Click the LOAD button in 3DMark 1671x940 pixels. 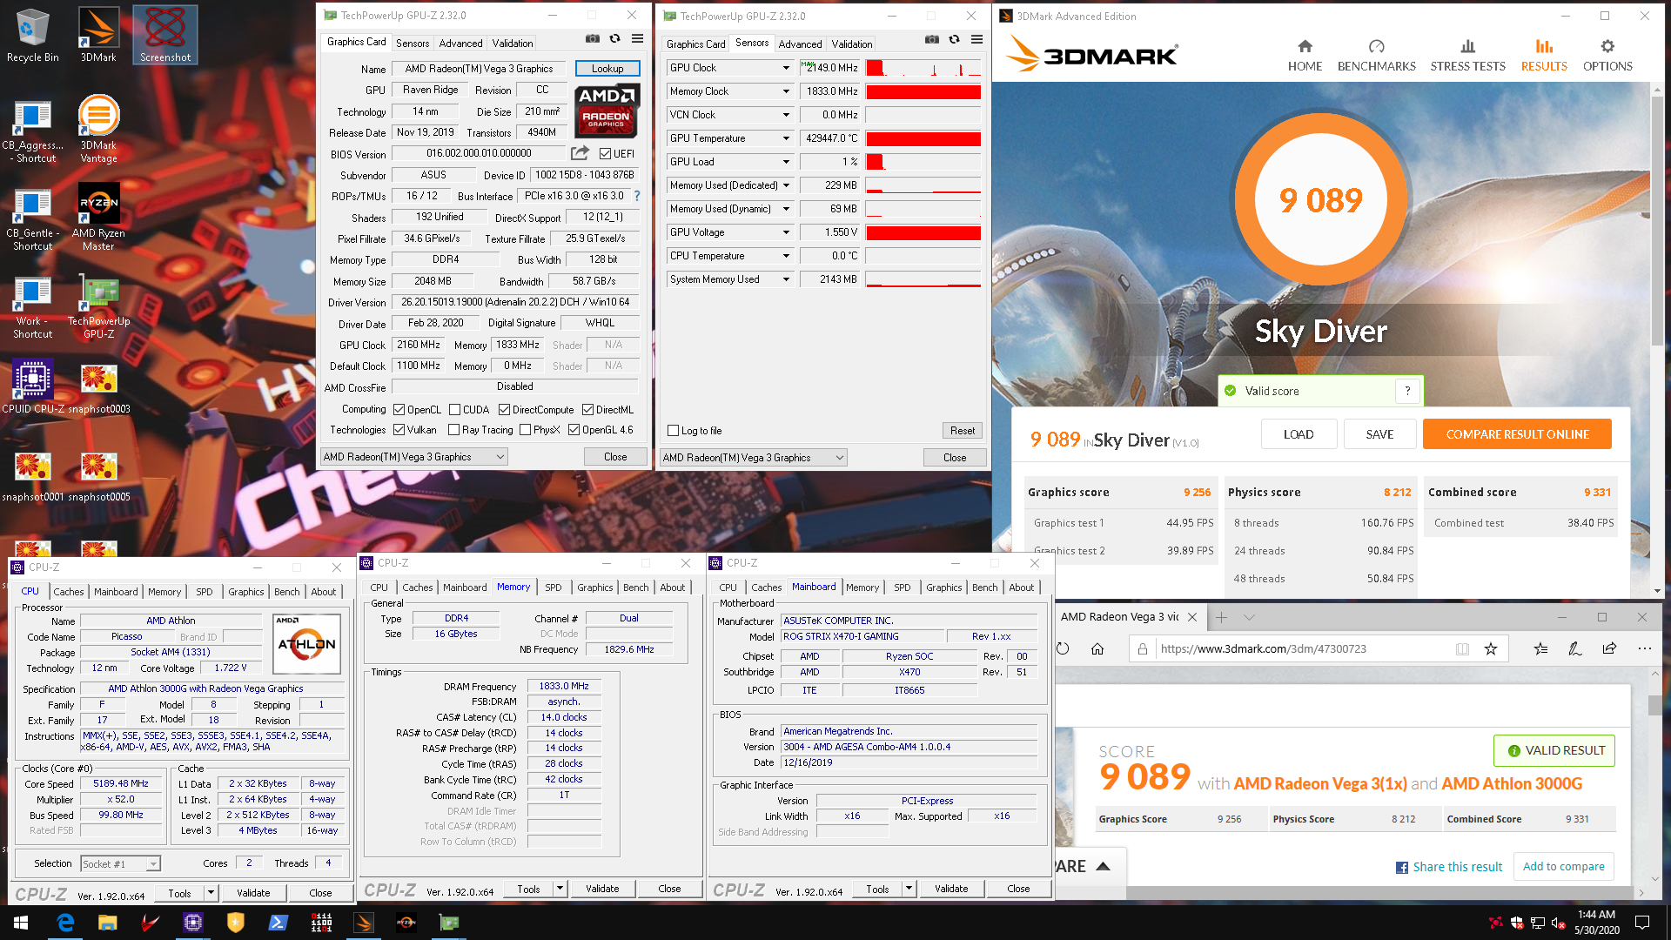click(x=1298, y=434)
